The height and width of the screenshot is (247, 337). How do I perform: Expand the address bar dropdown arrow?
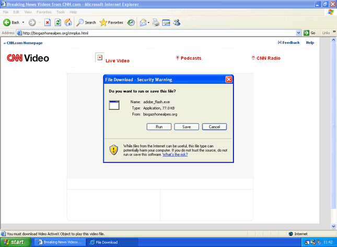click(x=299, y=33)
